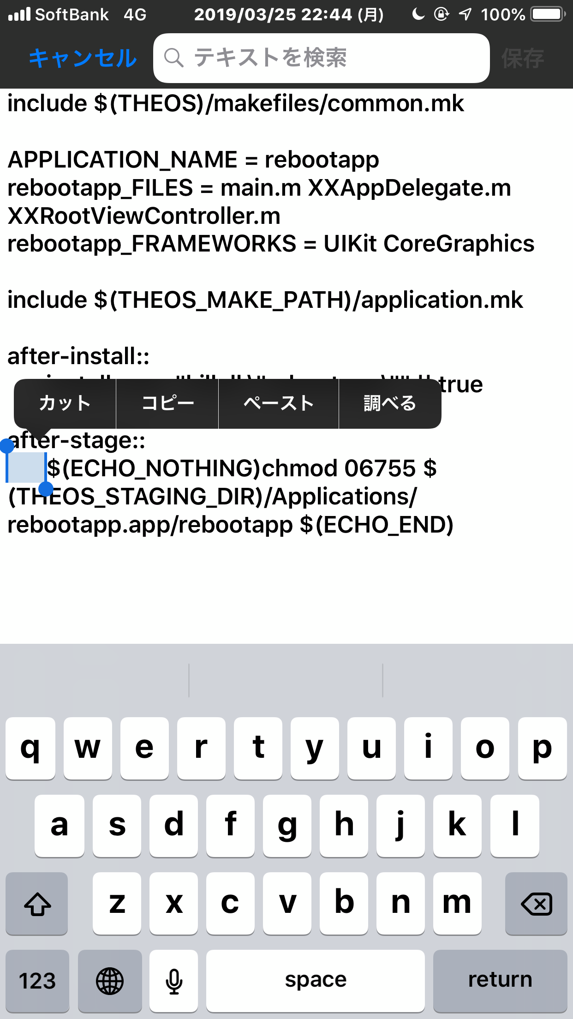Tap the x key
Viewport: 573px width, 1019px height.
pyautogui.click(x=173, y=904)
